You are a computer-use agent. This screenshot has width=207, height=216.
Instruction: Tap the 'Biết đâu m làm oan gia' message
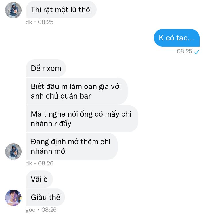click(77, 91)
